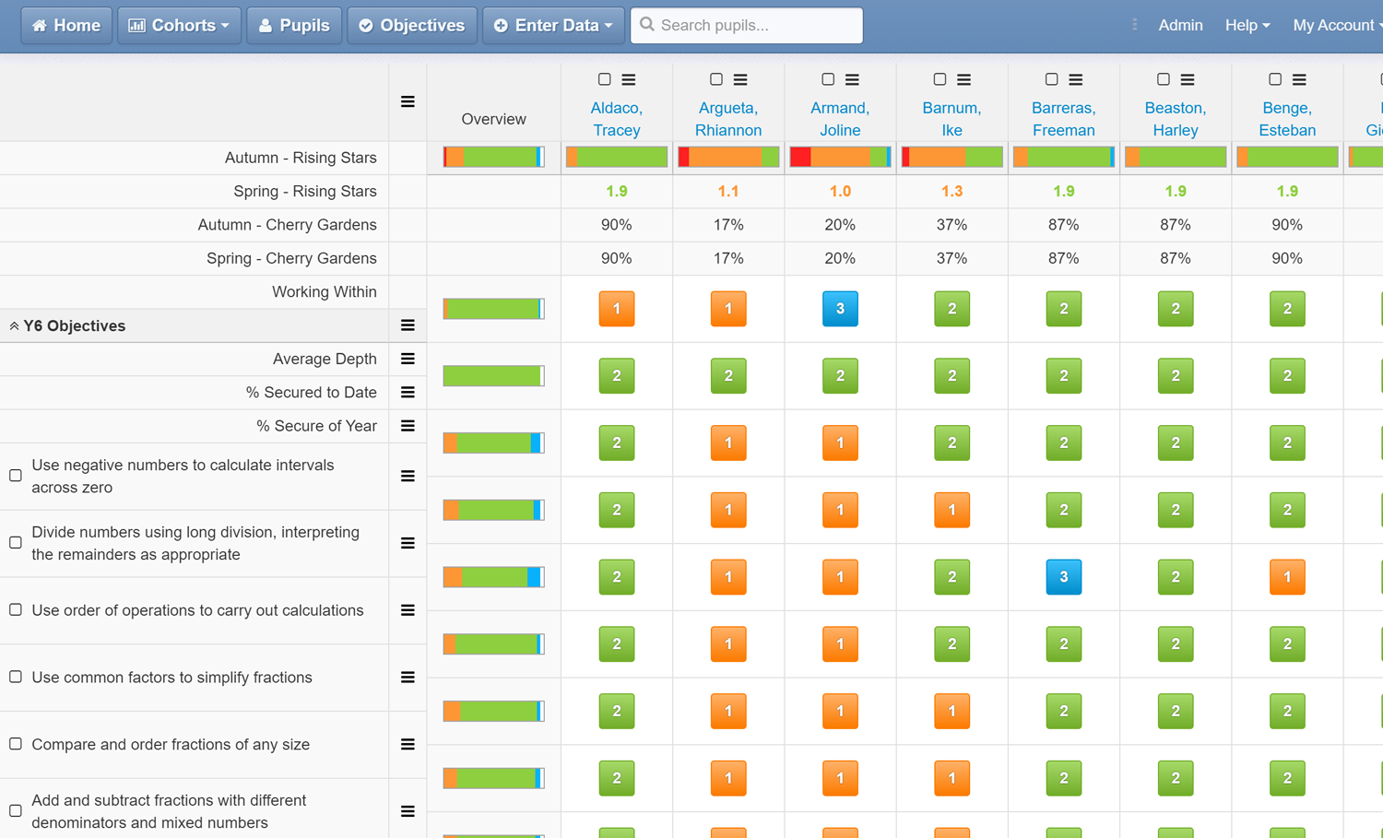
Task: Open the column menu for Aldaco, Tracey
Action: point(631,79)
